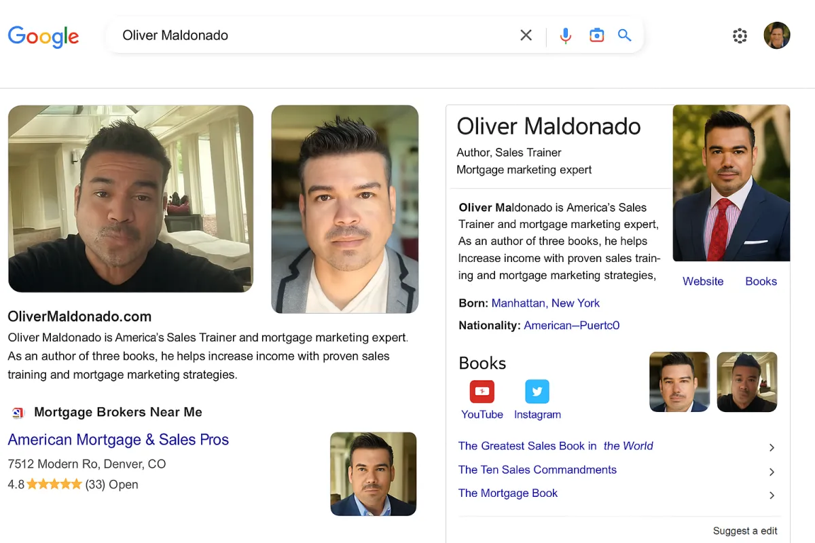Click the Google logo to go home
This screenshot has width=815, height=543.
pyautogui.click(x=43, y=37)
